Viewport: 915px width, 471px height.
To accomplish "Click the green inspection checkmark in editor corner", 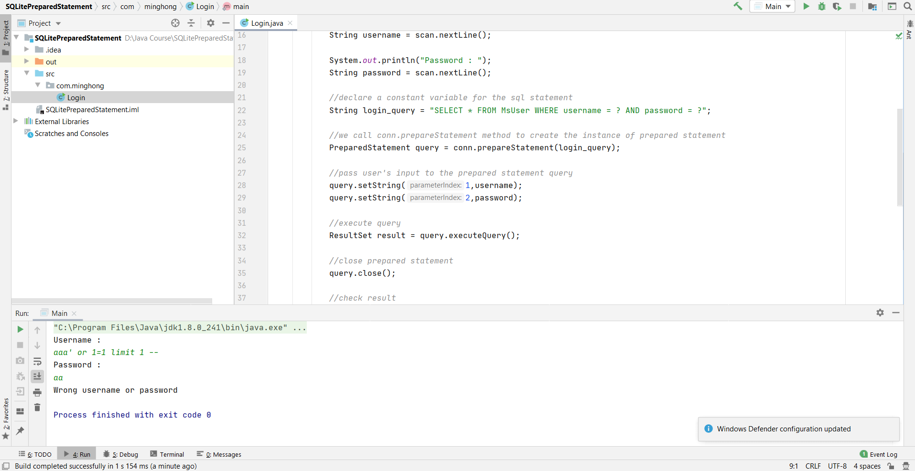I will (898, 36).
